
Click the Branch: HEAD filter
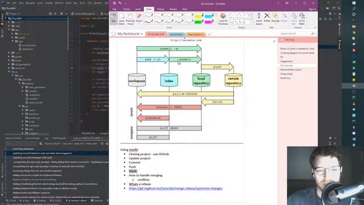[x=53, y=144]
